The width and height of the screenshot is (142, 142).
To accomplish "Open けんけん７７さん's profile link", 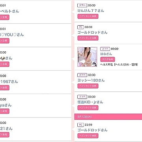I will pos(91,11).
